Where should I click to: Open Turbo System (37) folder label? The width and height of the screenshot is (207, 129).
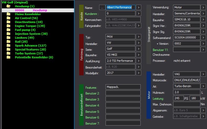(29, 53)
